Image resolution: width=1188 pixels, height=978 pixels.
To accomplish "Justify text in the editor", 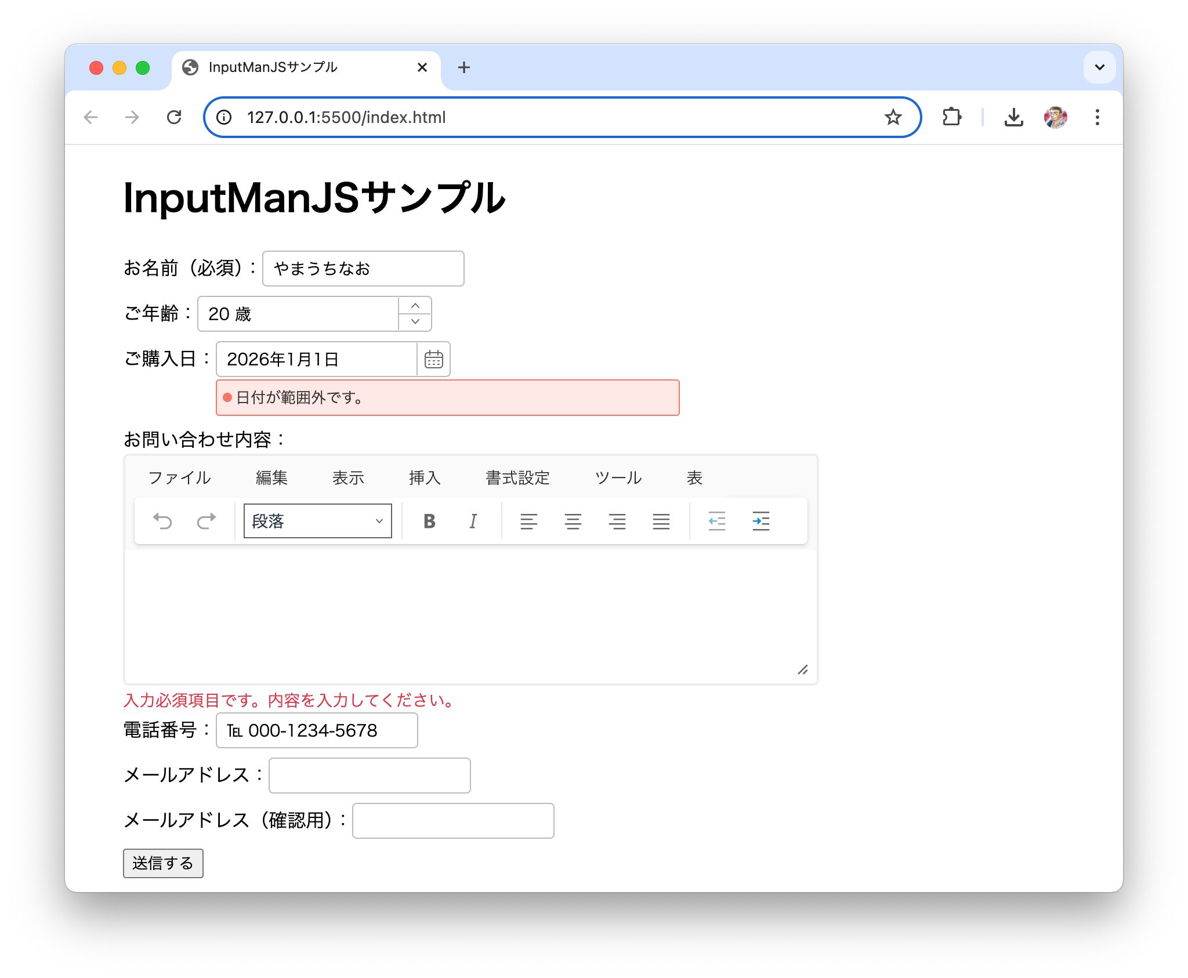I will [661, 521].
